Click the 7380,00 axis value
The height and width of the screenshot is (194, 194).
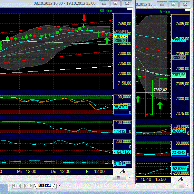pyautogui.click(x=182, y=99)
